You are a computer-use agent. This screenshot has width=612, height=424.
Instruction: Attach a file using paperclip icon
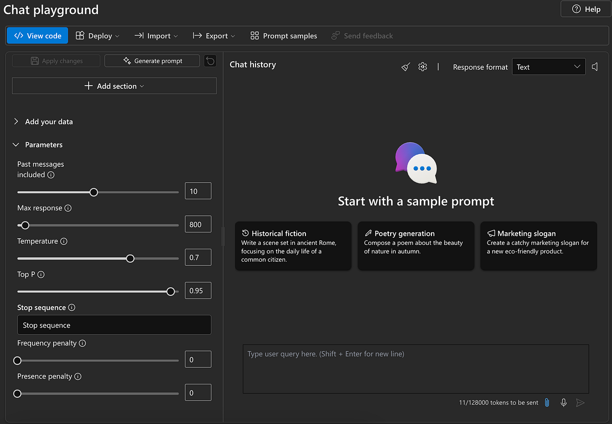point(547,403)
